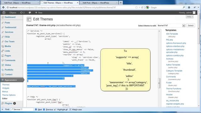Open the Services menu in sidebar
201x113 pixels.
coord(9,32)
